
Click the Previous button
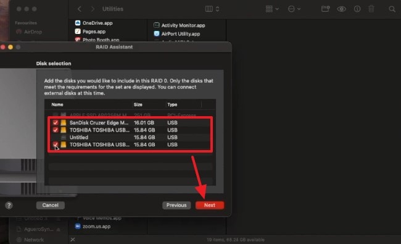(x=176, y=205)
